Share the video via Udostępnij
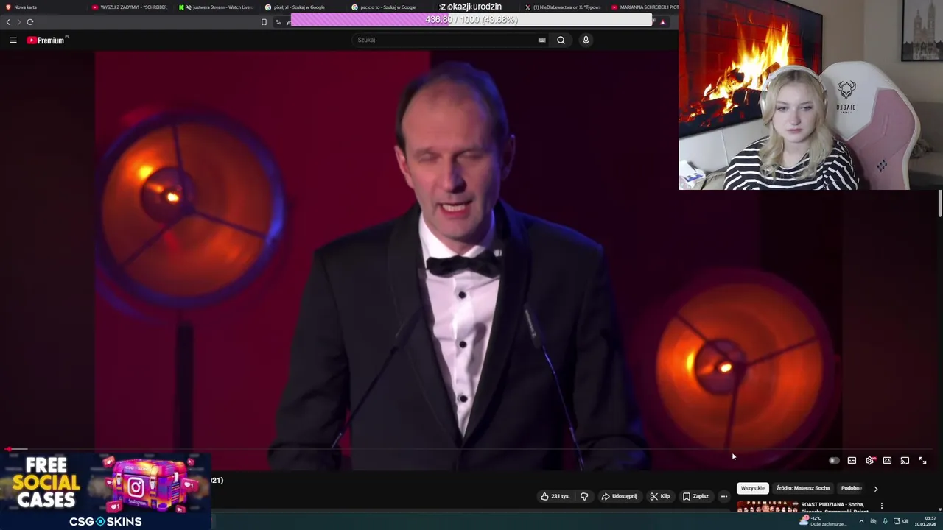943x530 pixels. [620, 496]
